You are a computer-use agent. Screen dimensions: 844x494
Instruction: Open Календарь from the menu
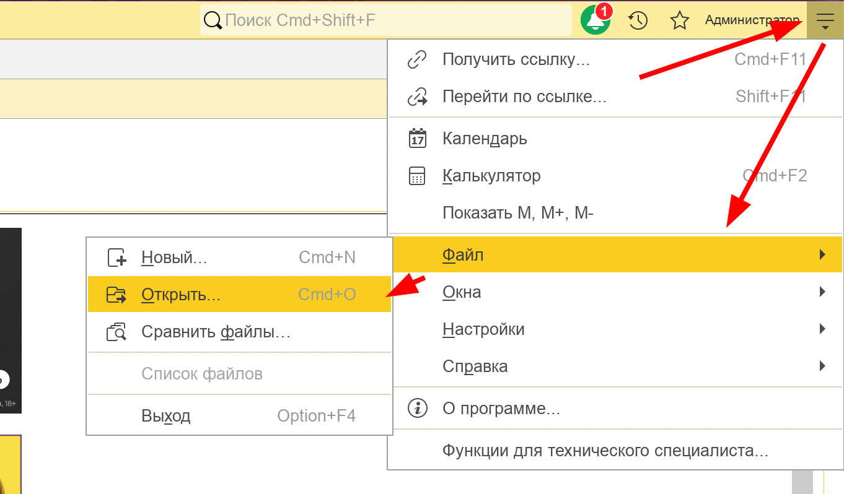click(614, 138)
